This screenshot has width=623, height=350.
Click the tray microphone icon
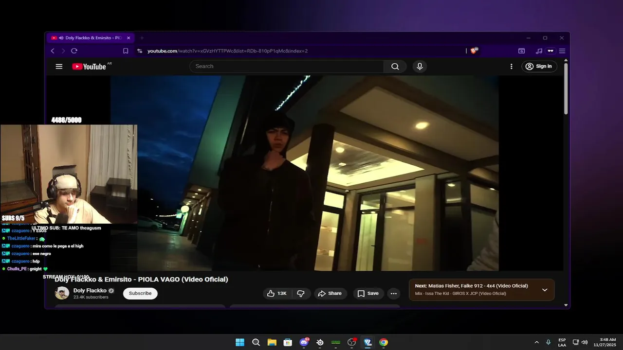point(549,342)
